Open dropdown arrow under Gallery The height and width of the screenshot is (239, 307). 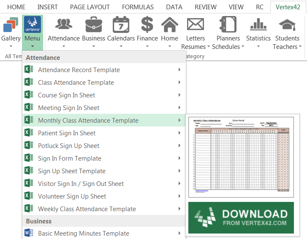pos(11,46)
